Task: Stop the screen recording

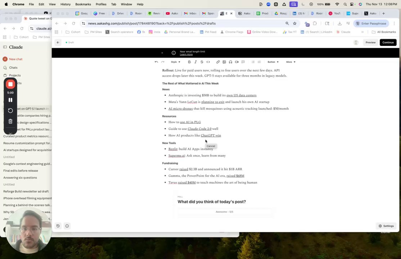Action: [x=10, y=84]
